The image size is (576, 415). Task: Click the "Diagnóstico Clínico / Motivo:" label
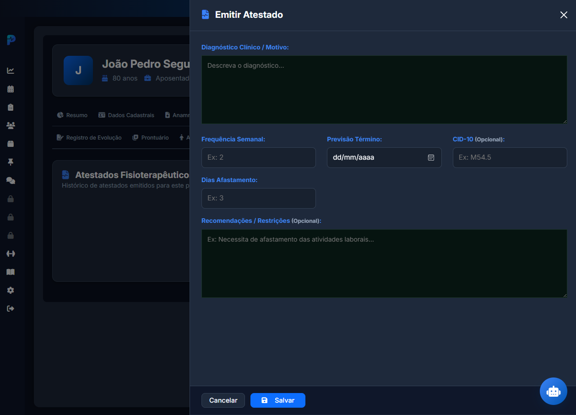(x=245, y=47)
